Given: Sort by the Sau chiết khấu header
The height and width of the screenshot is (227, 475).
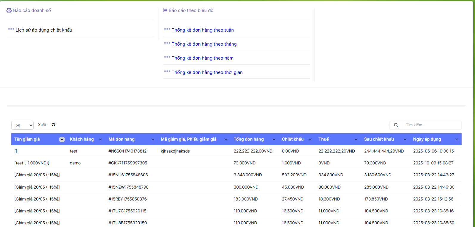Looking at the screenshot, I should click(379, 139).
